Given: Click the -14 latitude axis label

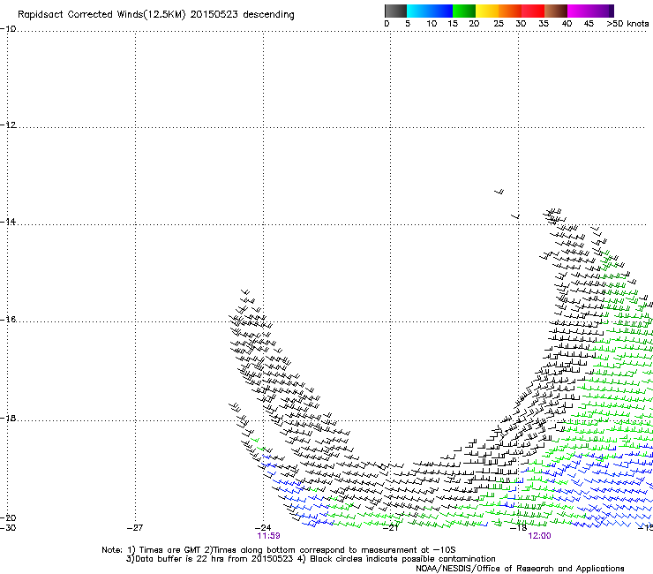Looking at the screenshot, I should 8,222.
